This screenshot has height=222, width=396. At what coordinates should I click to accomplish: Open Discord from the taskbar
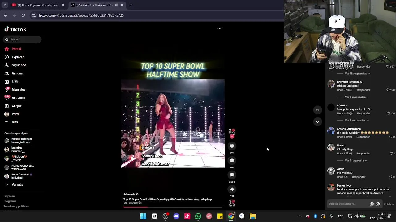coord(176,216)
